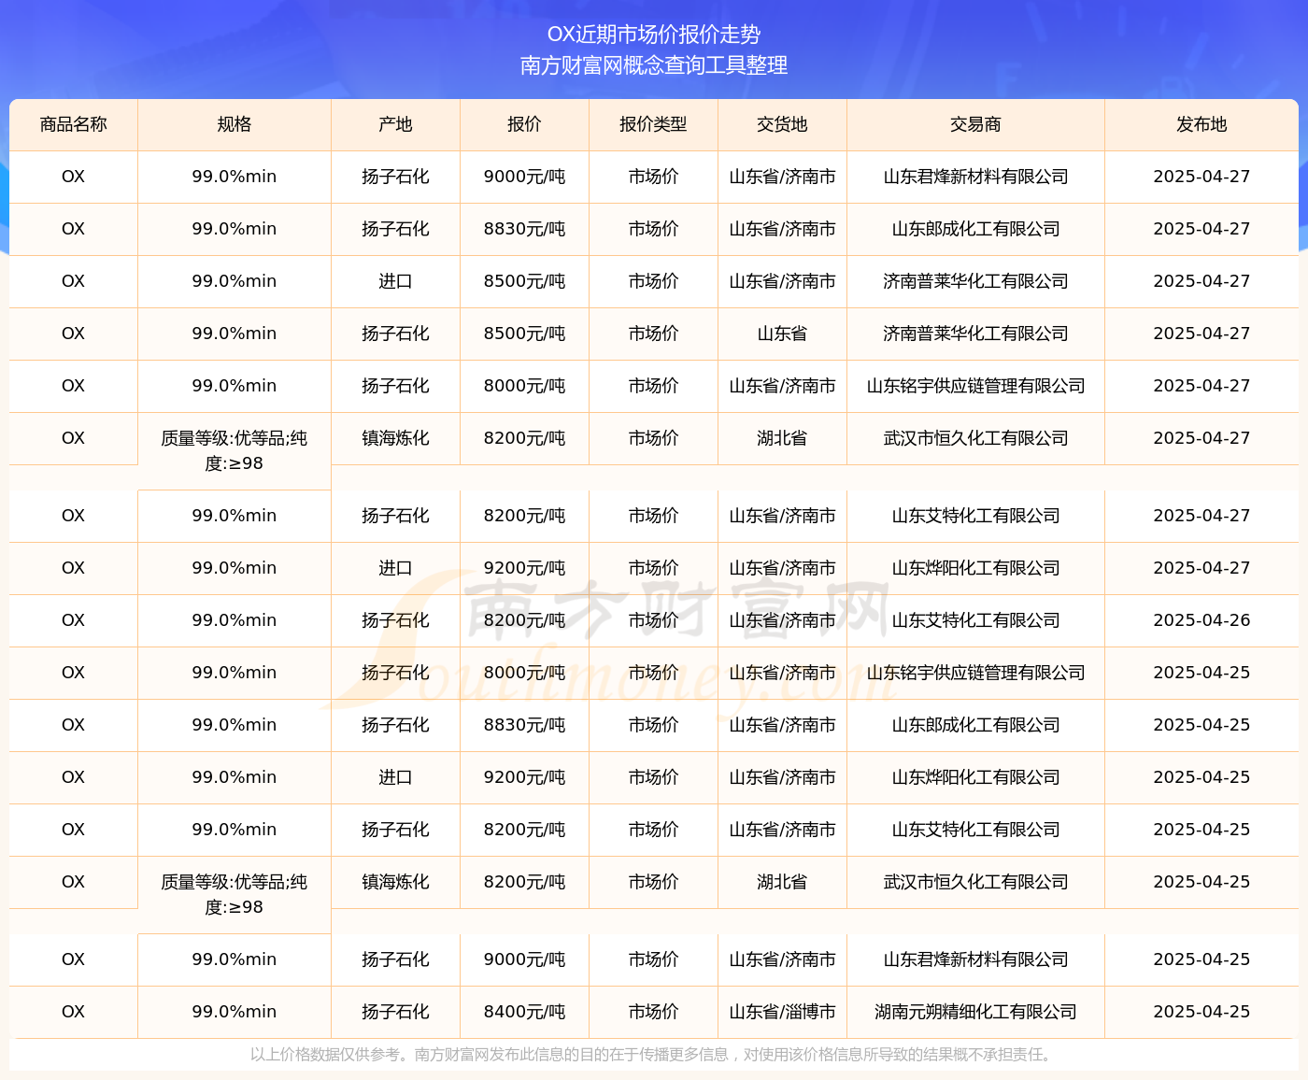1308x1080 pixels.
Task: Click 镇海炼化 in 2025-04-25 武汉市恒久化工 row
Action: 395,882
